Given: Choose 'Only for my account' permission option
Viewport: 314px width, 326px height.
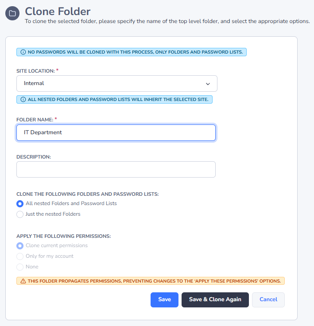Looking at the screenshot, I should [x=20, y=256].
